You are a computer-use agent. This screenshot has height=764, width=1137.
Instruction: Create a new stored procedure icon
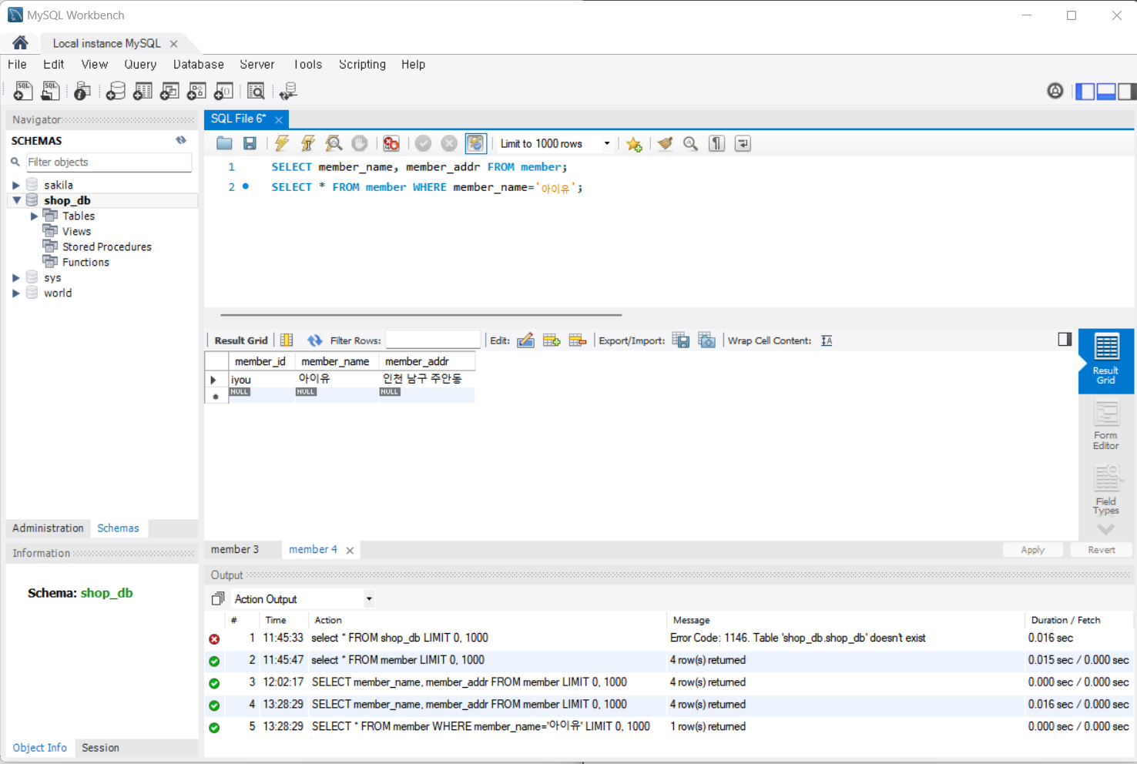pos(196,91)
